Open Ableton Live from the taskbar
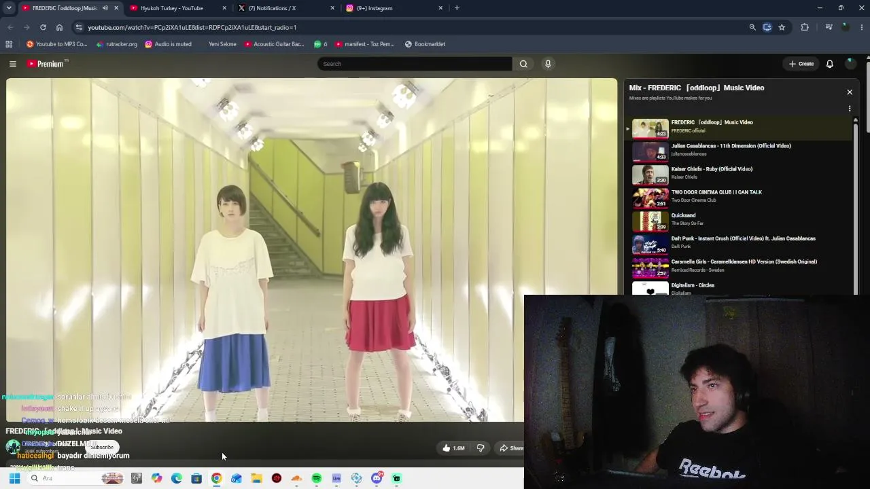Image resolution: width=870 pixels, height=489 pixels. 336,478
